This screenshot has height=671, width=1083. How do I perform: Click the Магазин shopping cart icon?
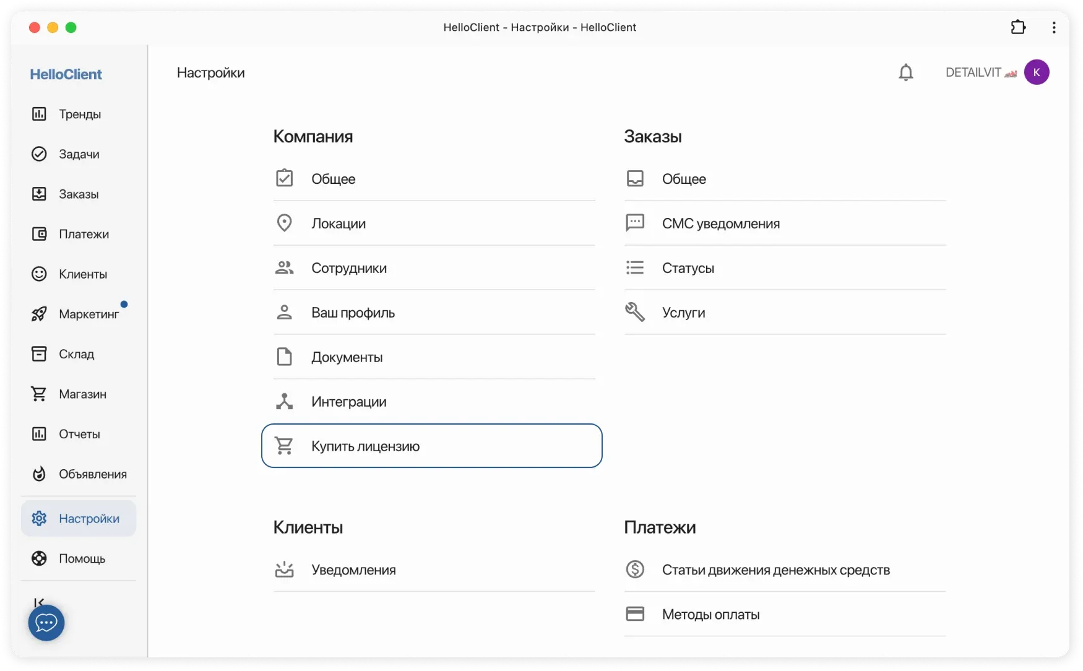coord(39,394)
